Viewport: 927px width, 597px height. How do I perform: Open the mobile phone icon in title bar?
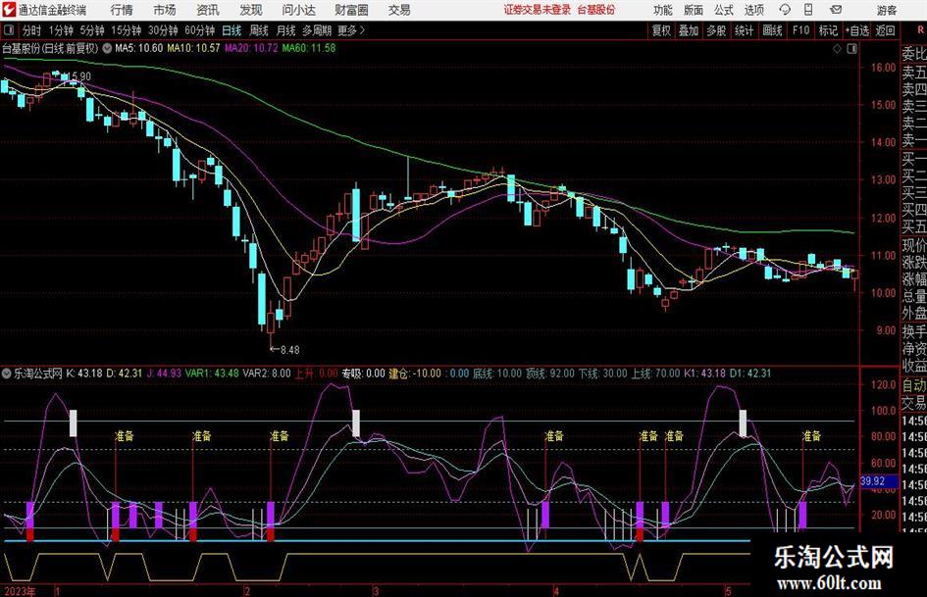click(808, 10)
